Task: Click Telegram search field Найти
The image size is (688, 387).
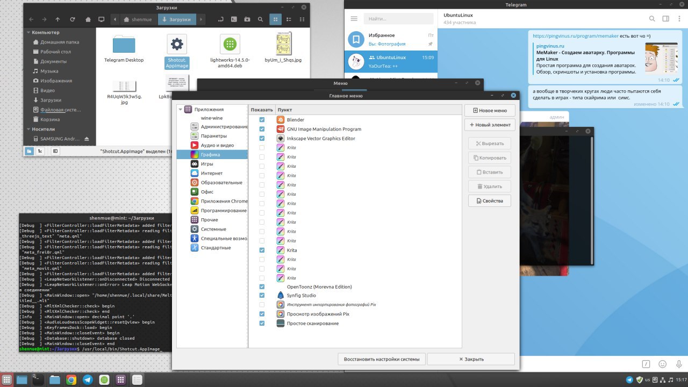Action: [x=398, y=19]
